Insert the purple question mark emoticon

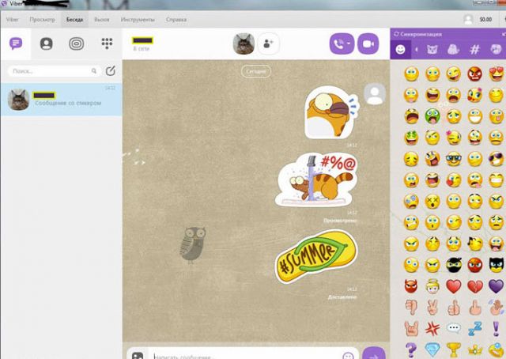(411, 350)
